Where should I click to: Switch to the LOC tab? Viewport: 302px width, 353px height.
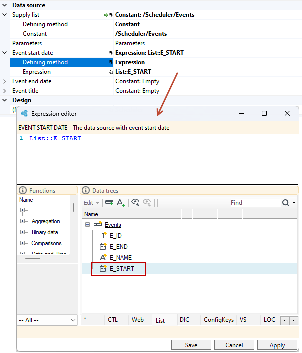269,320
